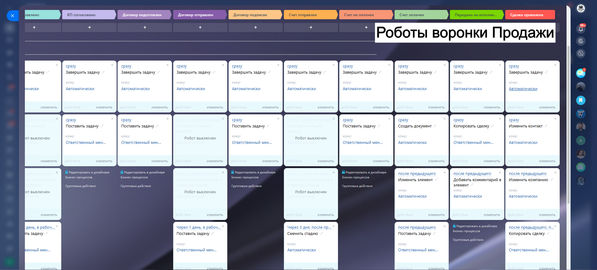Change 'сразу' delay on Копировать сделку robot
The width and height of the screenshot is (597, 270).
click(x=458, y=120)
